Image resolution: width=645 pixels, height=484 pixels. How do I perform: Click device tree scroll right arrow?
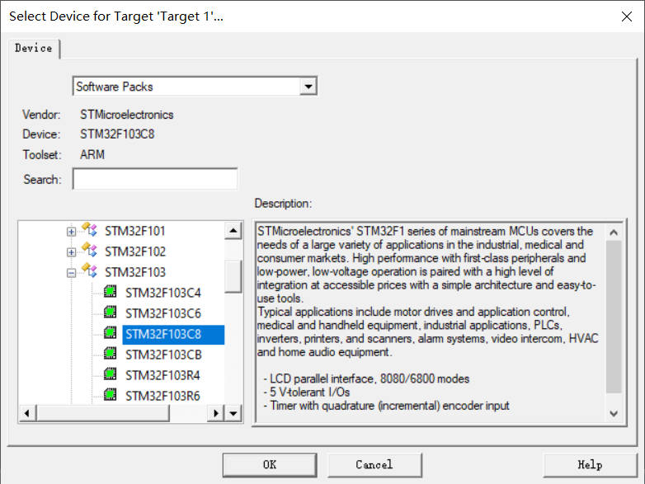pos(216,413)
